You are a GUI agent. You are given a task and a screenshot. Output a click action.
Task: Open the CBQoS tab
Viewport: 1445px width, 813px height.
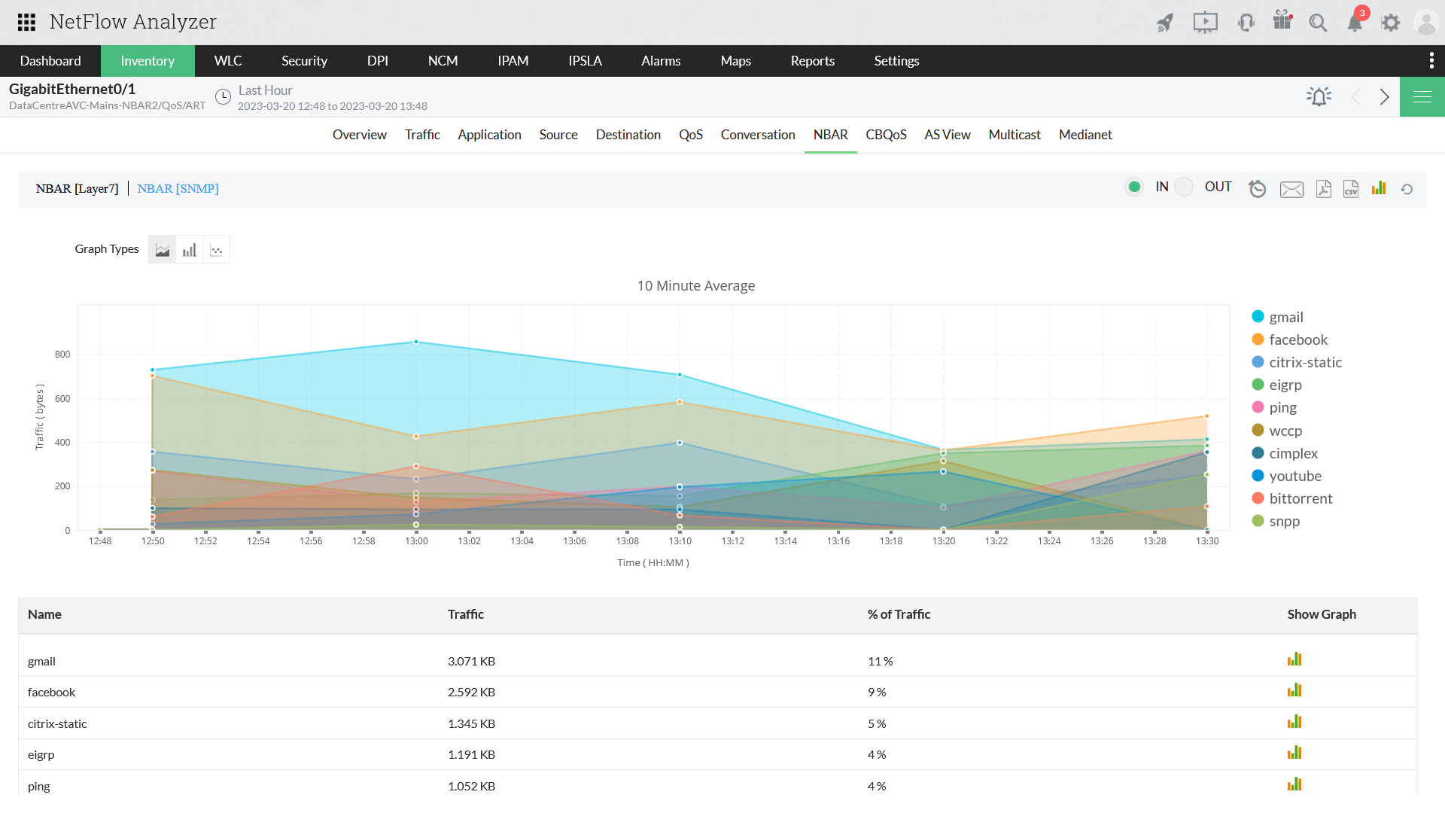[x=886, y=135]
